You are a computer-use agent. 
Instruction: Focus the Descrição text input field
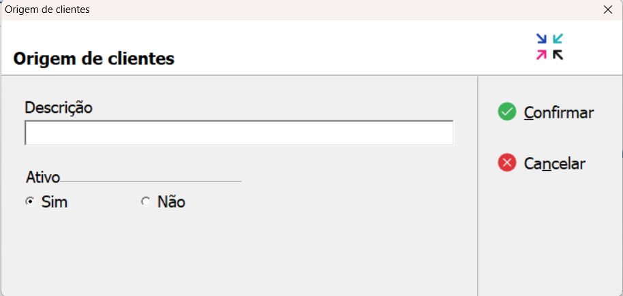pos(239,133)
